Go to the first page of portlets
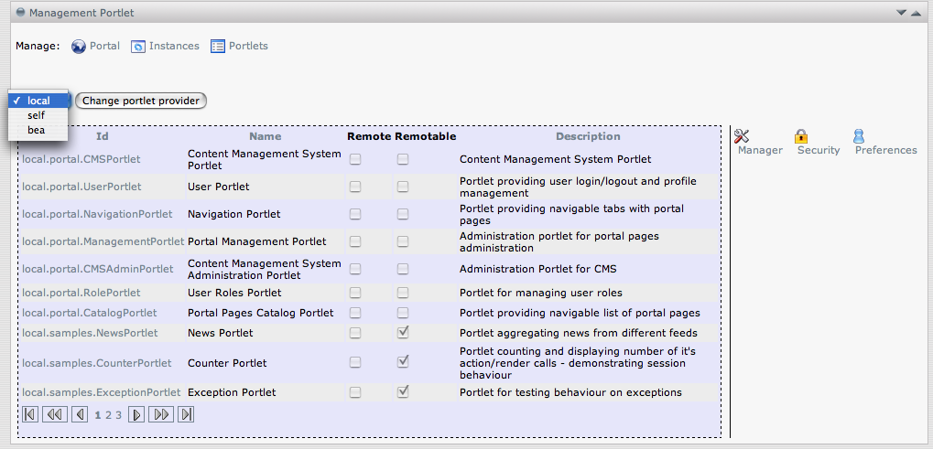This screenshot has width=933, height=449. click(x=30, y=415)
